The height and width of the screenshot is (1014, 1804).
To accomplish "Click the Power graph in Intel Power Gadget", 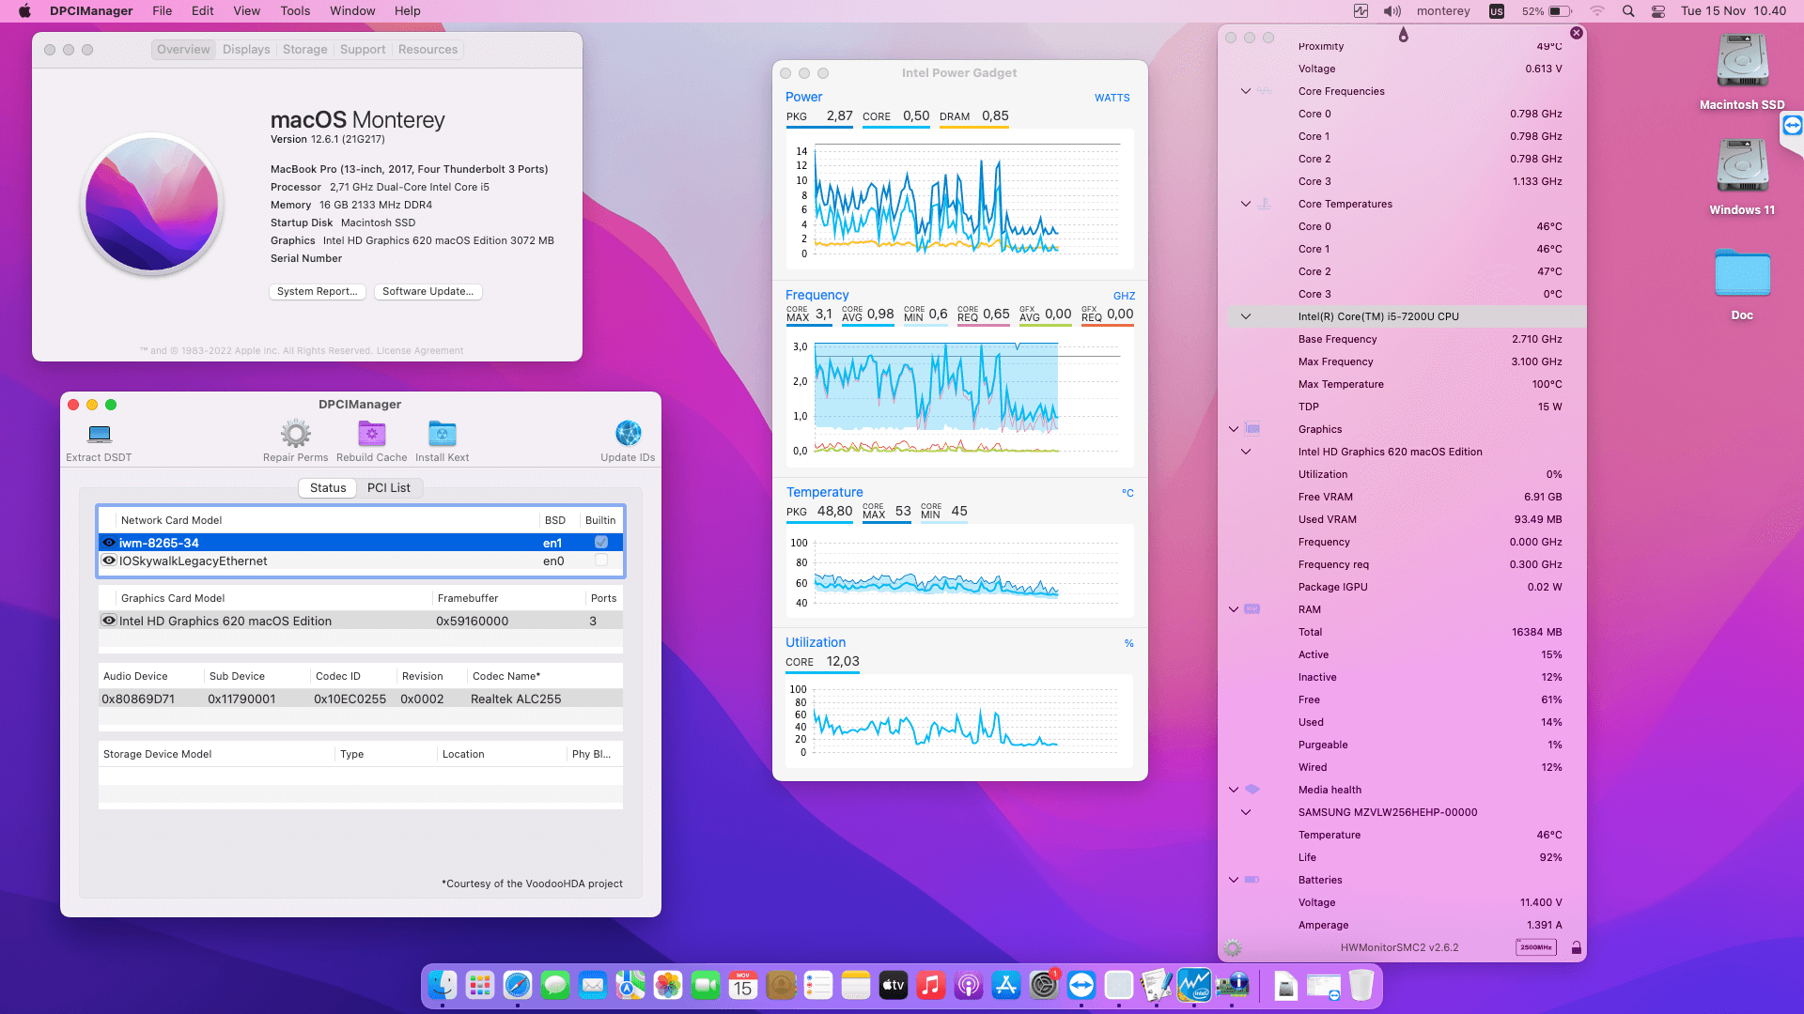I will point(959,200).
